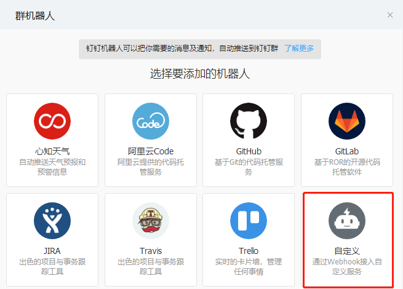Click Travis's 出色的项目与事务跟踪工具 description
Image resolution: width=403 pixels, height=289 pixels.
click(151, 267)
